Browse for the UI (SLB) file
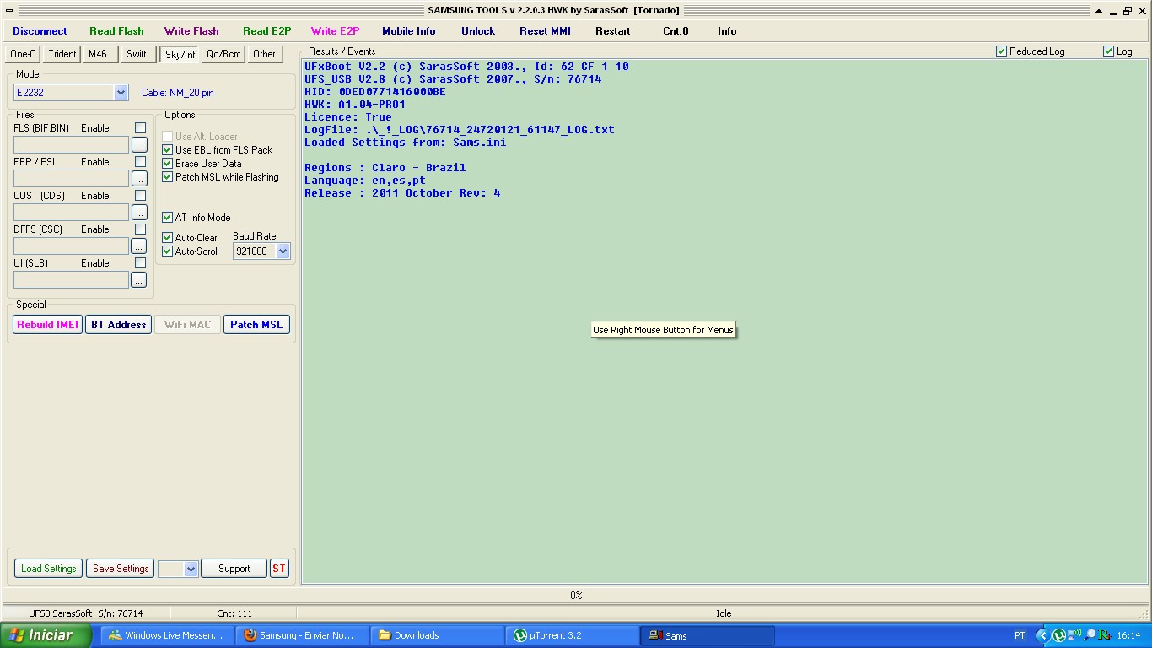This screenshot has width=1152, height=648. [x=139, y=280]
